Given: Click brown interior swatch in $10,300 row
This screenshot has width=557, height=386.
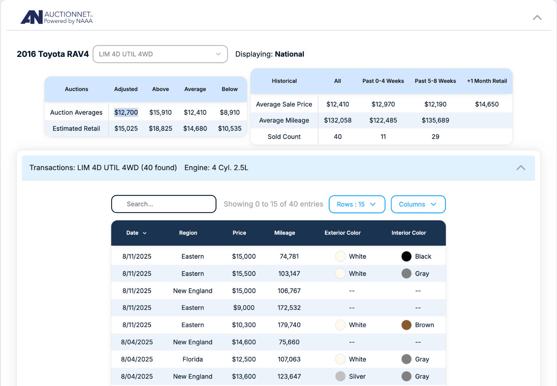Looking at the screenshot, I should click(x=406, y=325).
